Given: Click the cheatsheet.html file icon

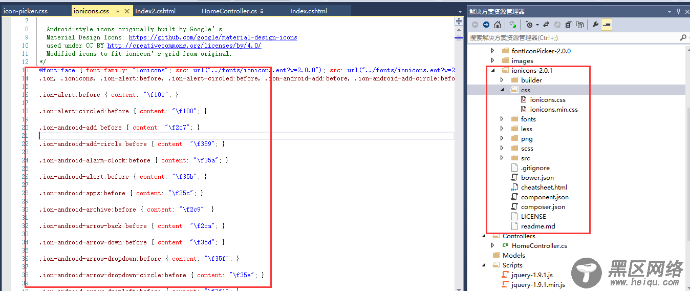Looking at the screenshot, I should (x=514, y=187).
